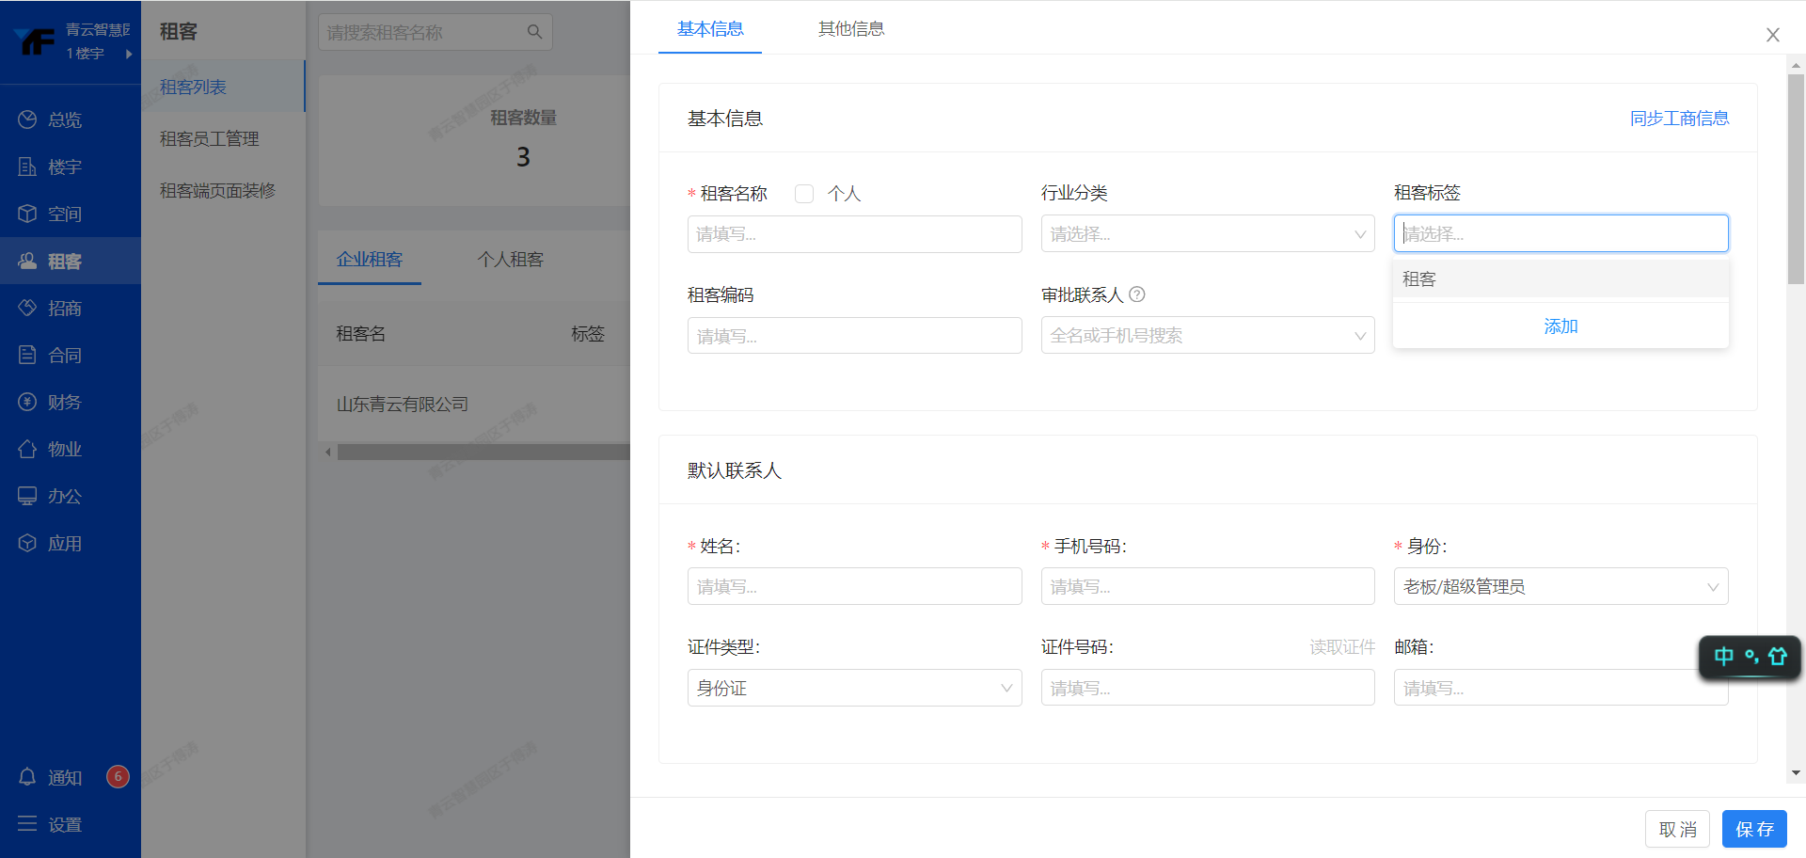The width and height of the screenshot is (1806, 858).
Task: Open the 设置 settings menu icon
Action: pos(27,824)
